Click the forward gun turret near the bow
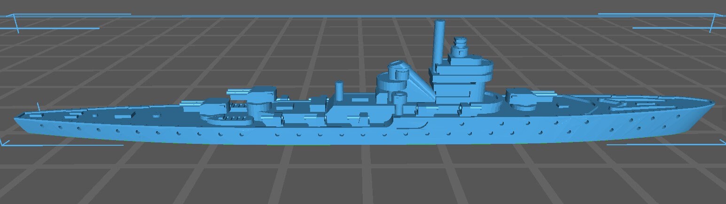This screenshot has width=726, height=204. (x=522, y=97)
